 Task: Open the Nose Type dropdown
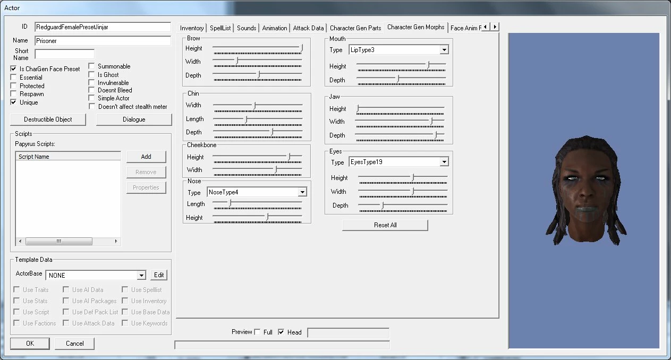[302, 192]
